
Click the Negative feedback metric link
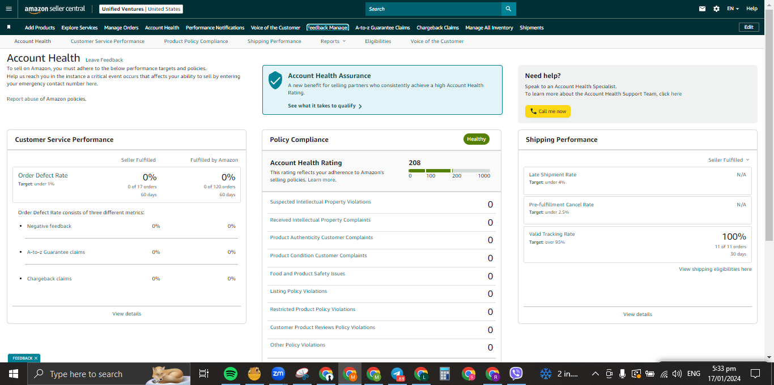pyautogui.click(x=49, y=226)
